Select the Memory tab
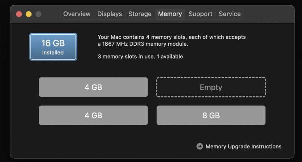The width and height of the screenshot is (302, 162). [170, 14]
